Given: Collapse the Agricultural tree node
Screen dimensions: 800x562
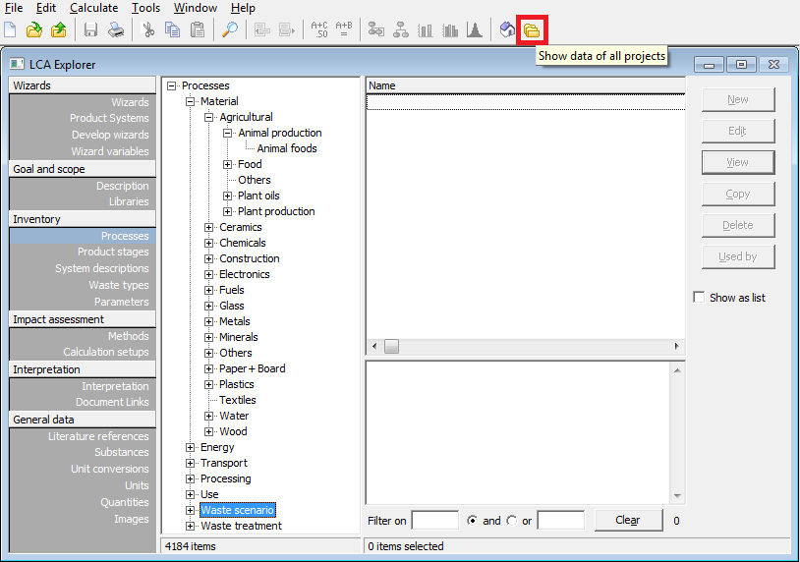Looking at the screenshot, I should tap(208, 117).
